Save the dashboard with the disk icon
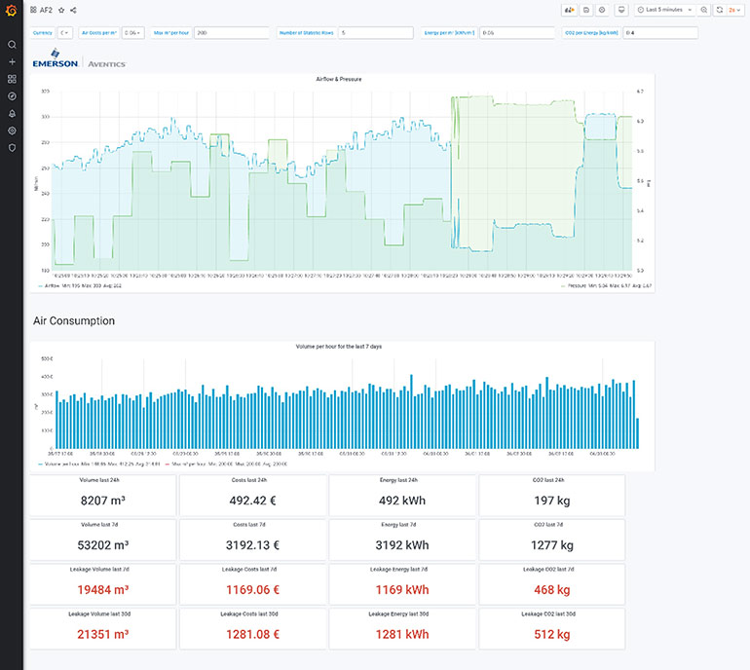 [x=586, y=10]
